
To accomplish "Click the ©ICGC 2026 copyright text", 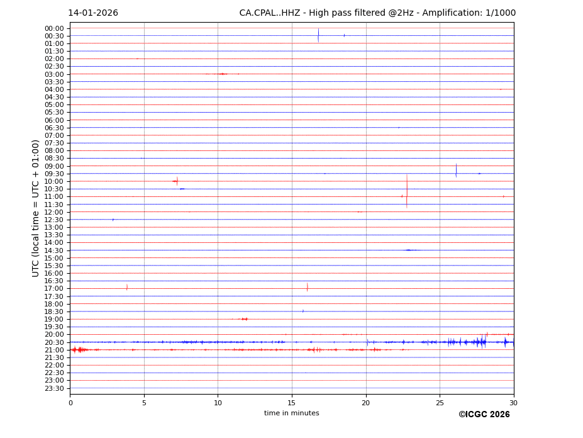I will pos(484,415).
